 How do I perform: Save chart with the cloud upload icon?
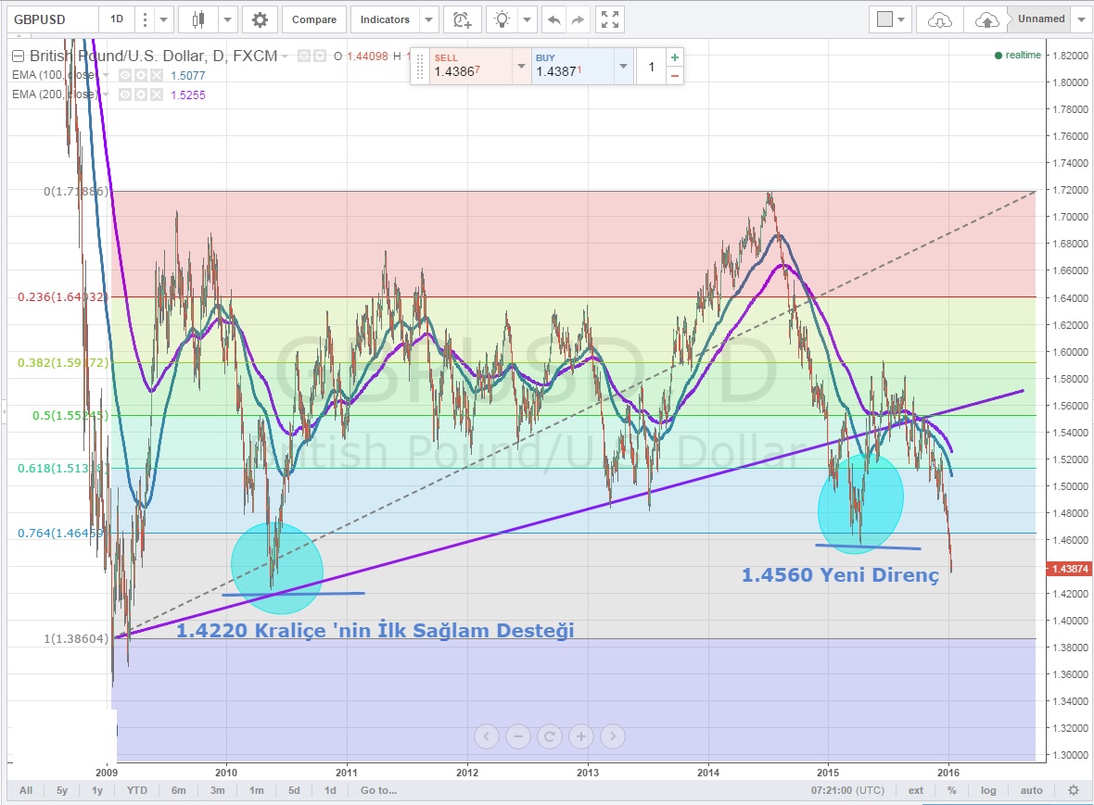[987, 19]
